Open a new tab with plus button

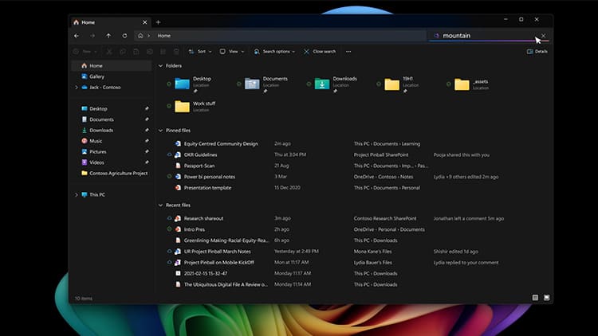point(158,22)
